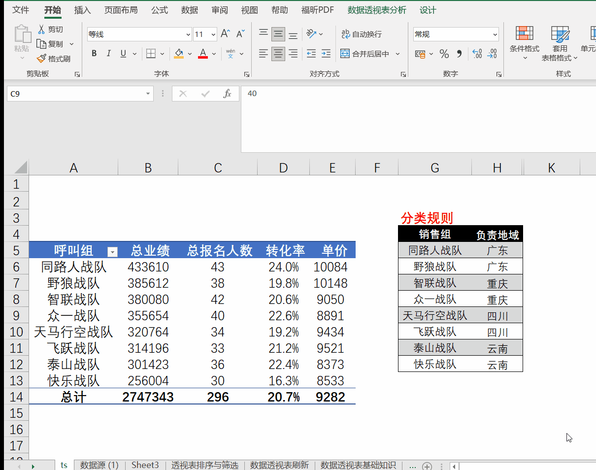This screenshot has height=470, width=596.
Task: Open the Alignment (对齐方式) dialog launcher
Action: coord(403,74)
